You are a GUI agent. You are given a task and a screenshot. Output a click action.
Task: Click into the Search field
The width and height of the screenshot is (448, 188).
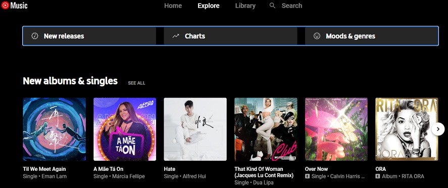click(292, 6)
